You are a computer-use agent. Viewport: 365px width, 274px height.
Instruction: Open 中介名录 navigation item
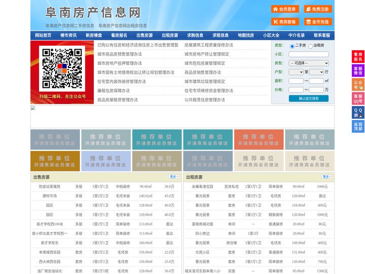[297, 36]
